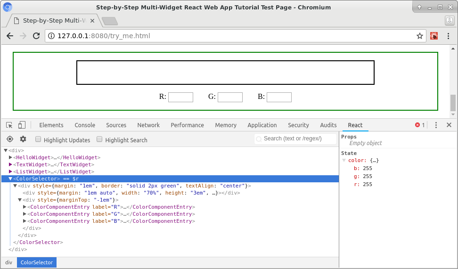Click the page scrollbar up arrow

[x=453, y=49]
